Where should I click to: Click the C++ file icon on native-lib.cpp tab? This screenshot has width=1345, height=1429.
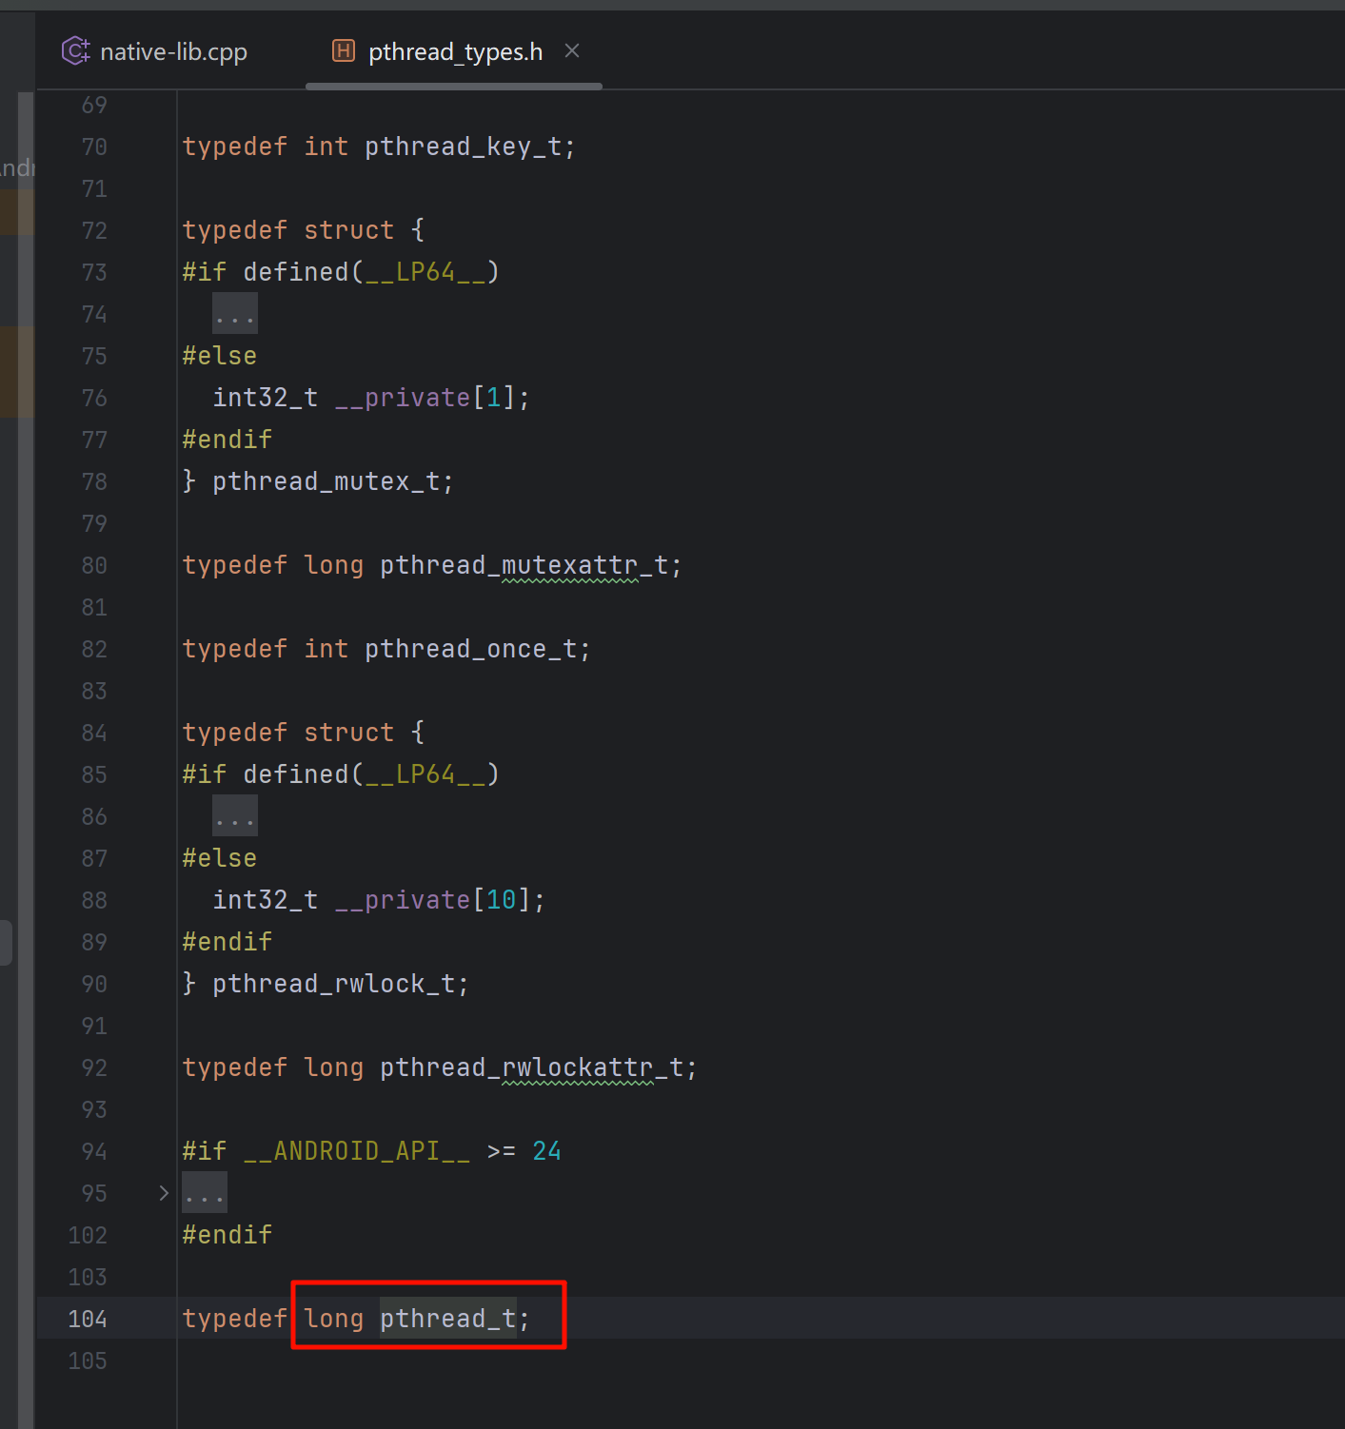(x=75, y=51)
